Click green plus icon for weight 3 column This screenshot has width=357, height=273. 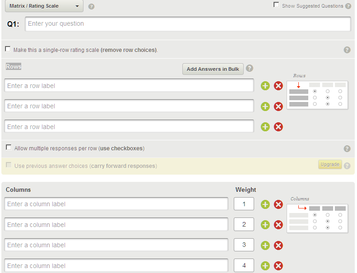pos(265,245)
